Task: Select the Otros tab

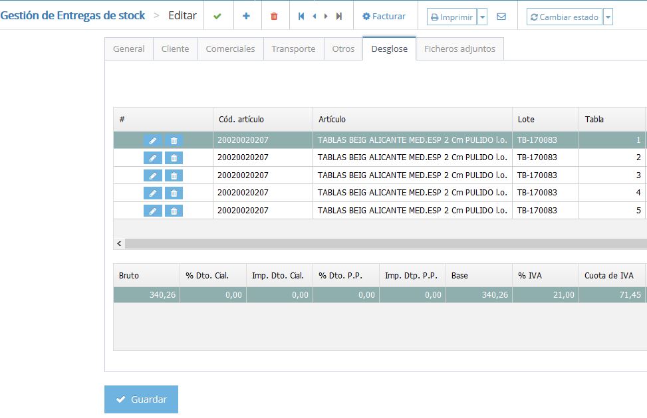Action: pos(343,49)
